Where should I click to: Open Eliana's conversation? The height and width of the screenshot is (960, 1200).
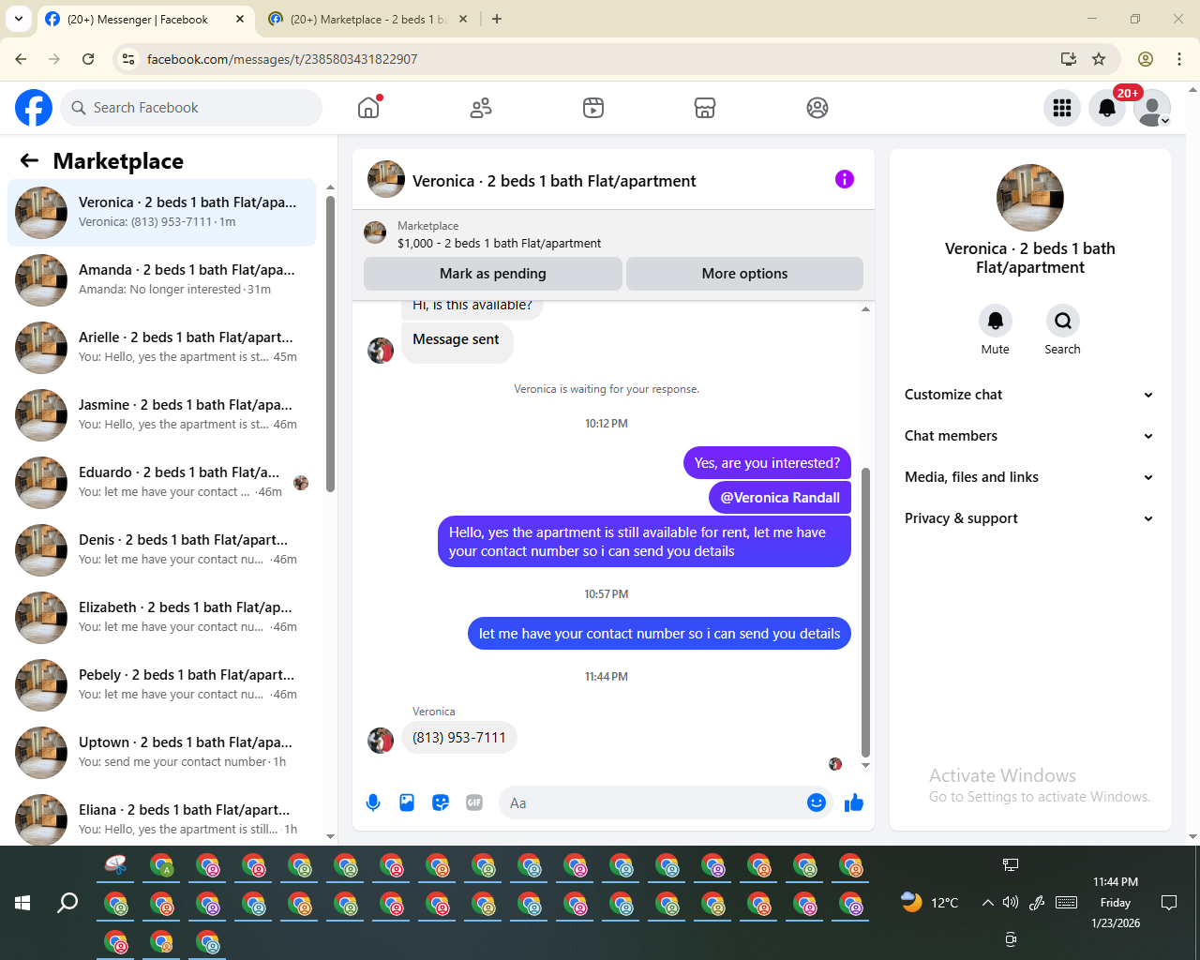click(161, 817)
